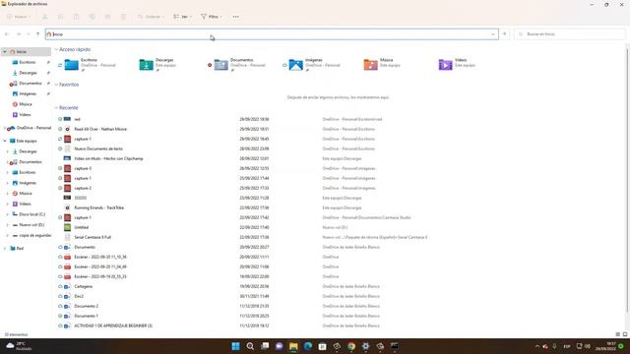The image size is (630, 354).
Task: Open the Ver view dropdown
Action: pyautogui.click(x=182, y=17)
